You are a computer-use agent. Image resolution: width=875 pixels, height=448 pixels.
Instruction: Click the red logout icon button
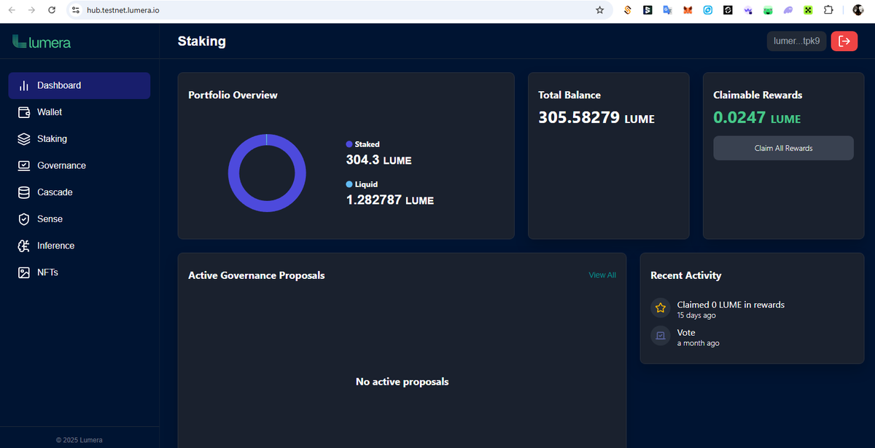[x=844, y=42]
